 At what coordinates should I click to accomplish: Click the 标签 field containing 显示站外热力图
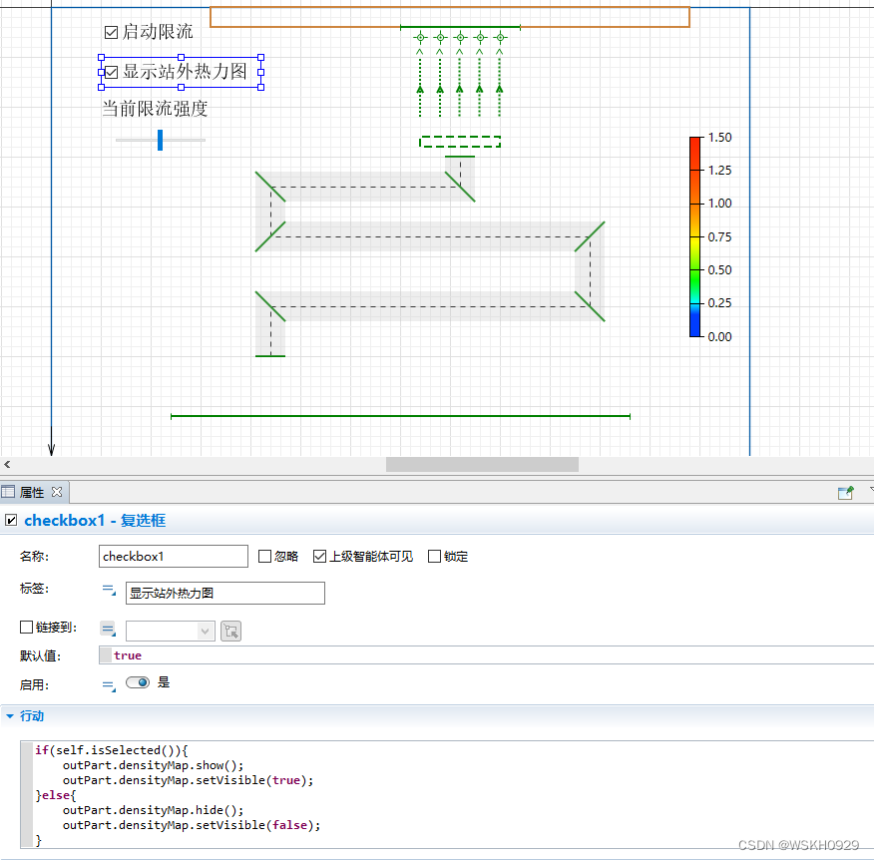tap(225, 593)
